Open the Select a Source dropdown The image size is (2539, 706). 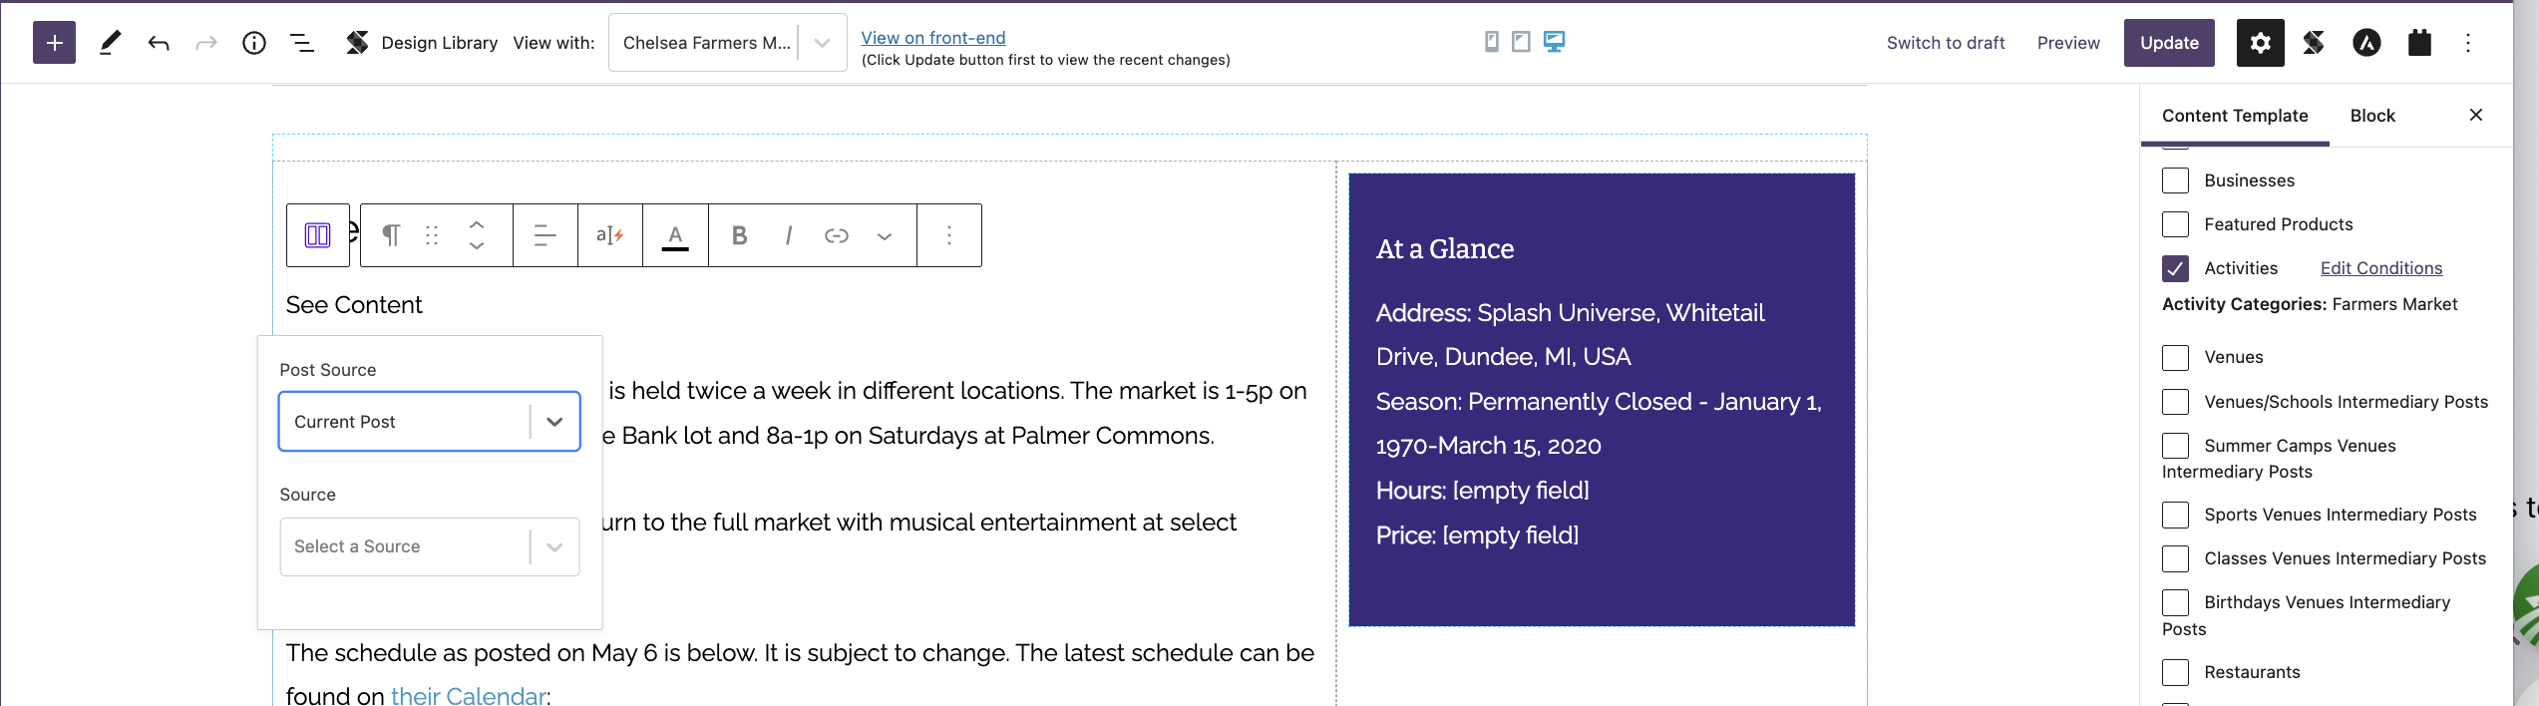pos(430,546)
